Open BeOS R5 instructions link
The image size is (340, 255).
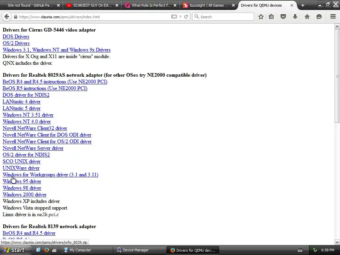tap(45, 88)
